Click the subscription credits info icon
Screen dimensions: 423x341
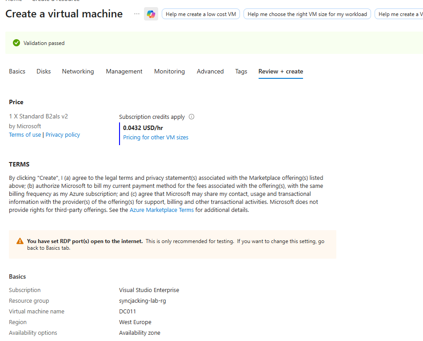tap(192, 117)
